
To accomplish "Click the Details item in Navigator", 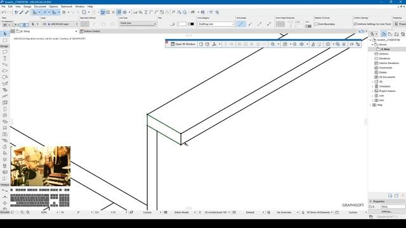I will click(383, 72).
